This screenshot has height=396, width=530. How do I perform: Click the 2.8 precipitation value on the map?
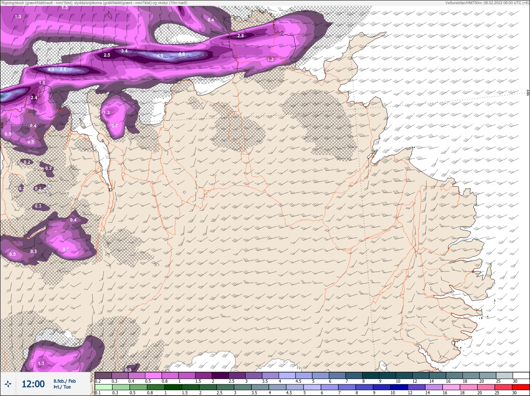pos(241,36)
